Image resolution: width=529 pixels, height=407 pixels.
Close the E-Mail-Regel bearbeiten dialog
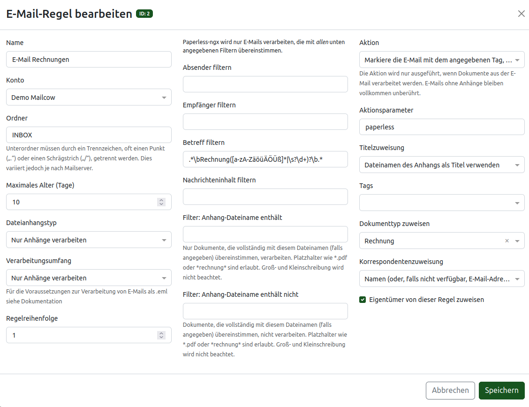pyautogui.click(x=521, y=14)
